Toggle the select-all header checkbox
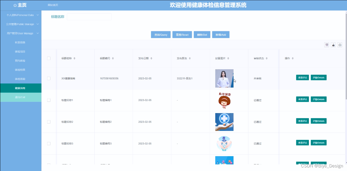347x171 pixels. tap(49, 58)
